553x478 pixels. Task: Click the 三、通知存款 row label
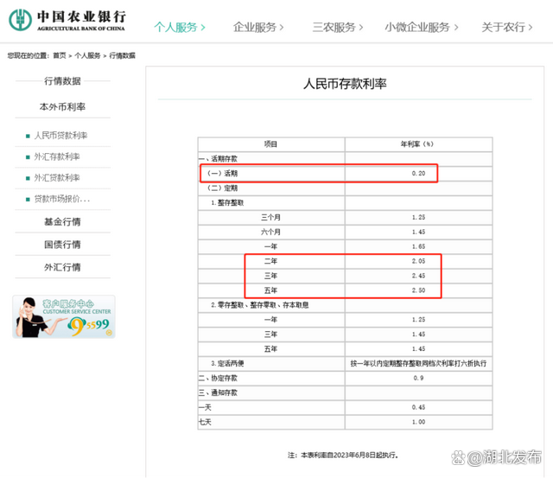tap(218, 392)
